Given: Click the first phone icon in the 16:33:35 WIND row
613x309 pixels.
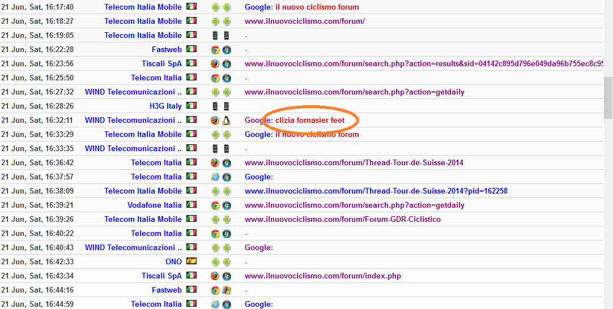Looking at the screenshot, I should 215,149.
